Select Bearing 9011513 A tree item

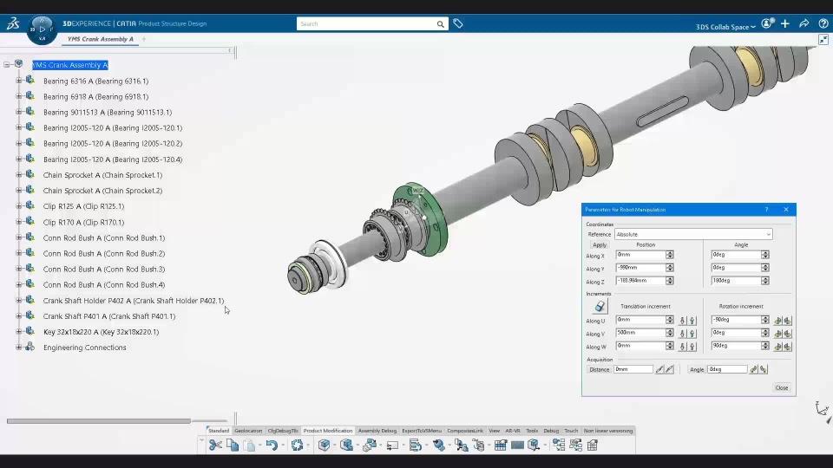[x=108, y=112]
